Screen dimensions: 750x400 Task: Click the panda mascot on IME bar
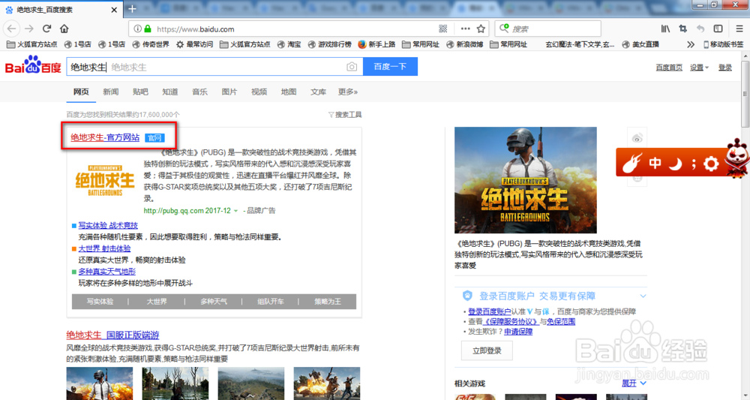pyautogui.click(x=736, y=158)
